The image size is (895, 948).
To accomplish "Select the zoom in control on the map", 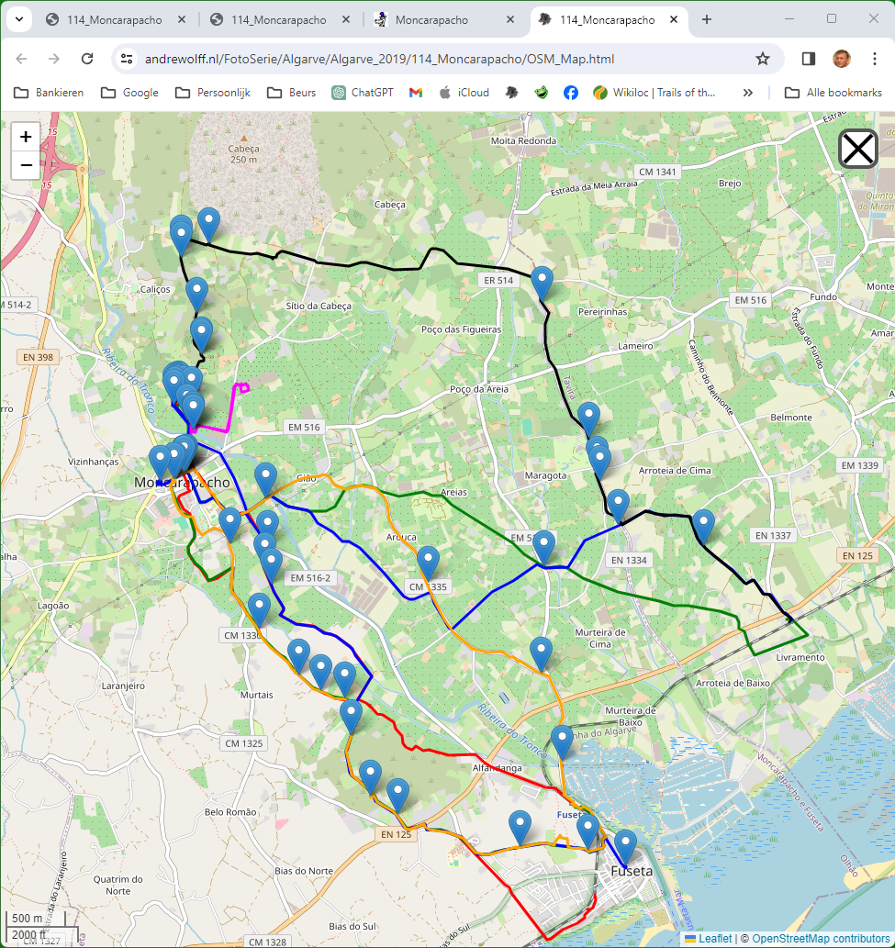I will (x=25, y=136).
